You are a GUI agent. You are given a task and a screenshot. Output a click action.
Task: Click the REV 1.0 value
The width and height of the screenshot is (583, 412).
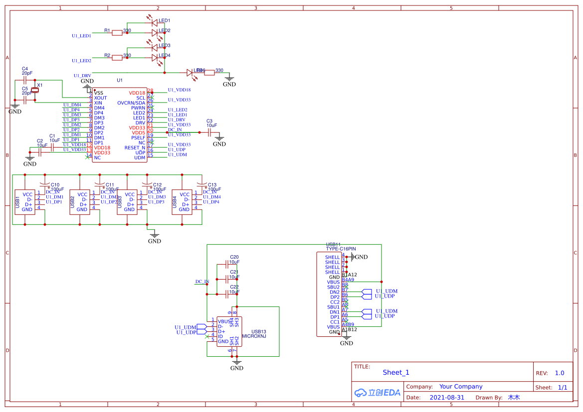(559, 373)
